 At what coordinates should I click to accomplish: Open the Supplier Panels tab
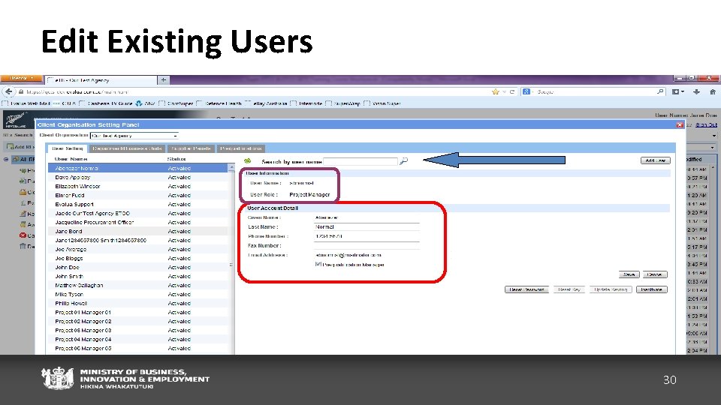pyautogui.click(x=191, y=148)
